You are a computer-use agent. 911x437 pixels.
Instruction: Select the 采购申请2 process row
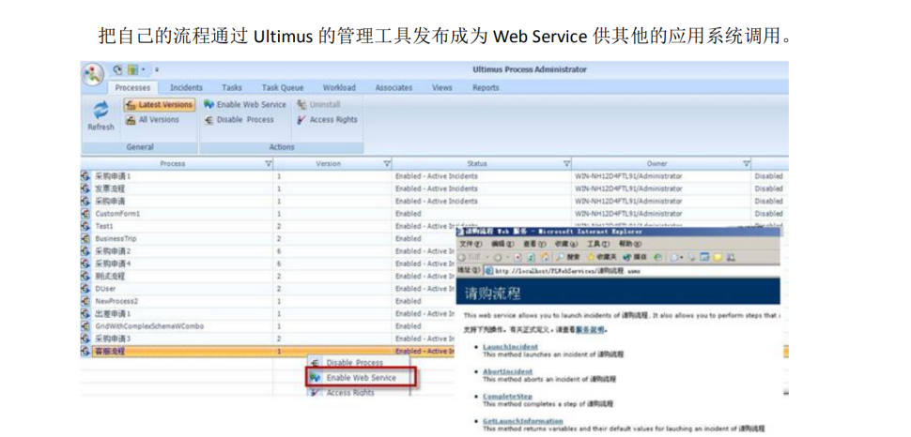pos(269,251)
